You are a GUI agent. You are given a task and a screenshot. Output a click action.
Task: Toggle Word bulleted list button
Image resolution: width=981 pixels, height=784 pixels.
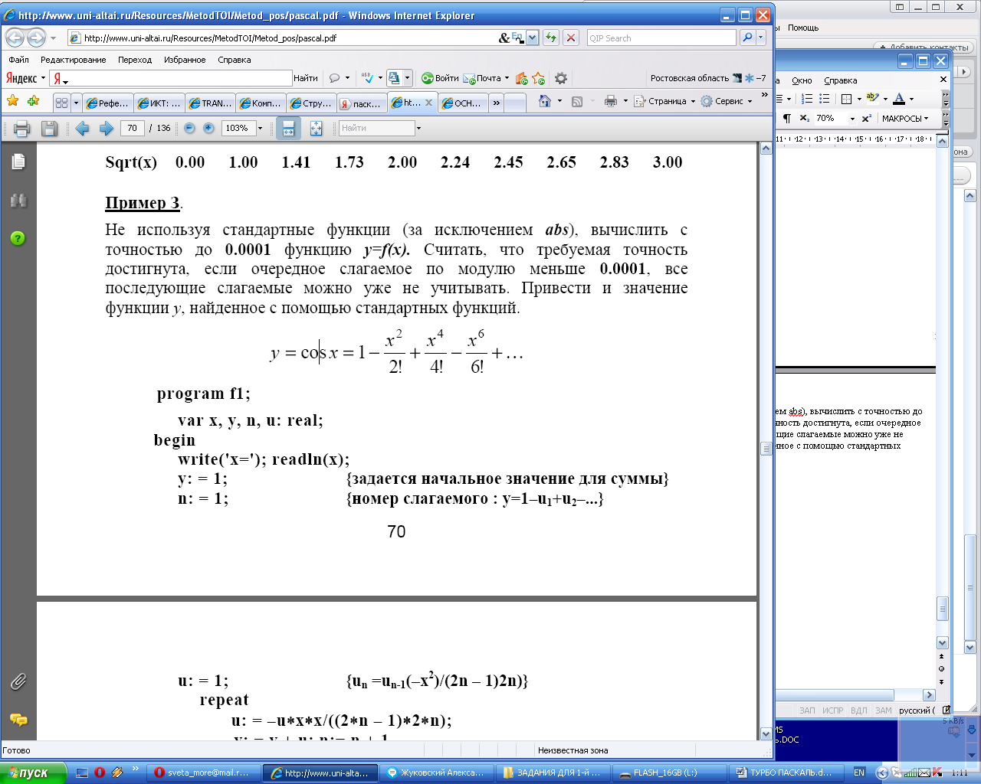[825, 99]
